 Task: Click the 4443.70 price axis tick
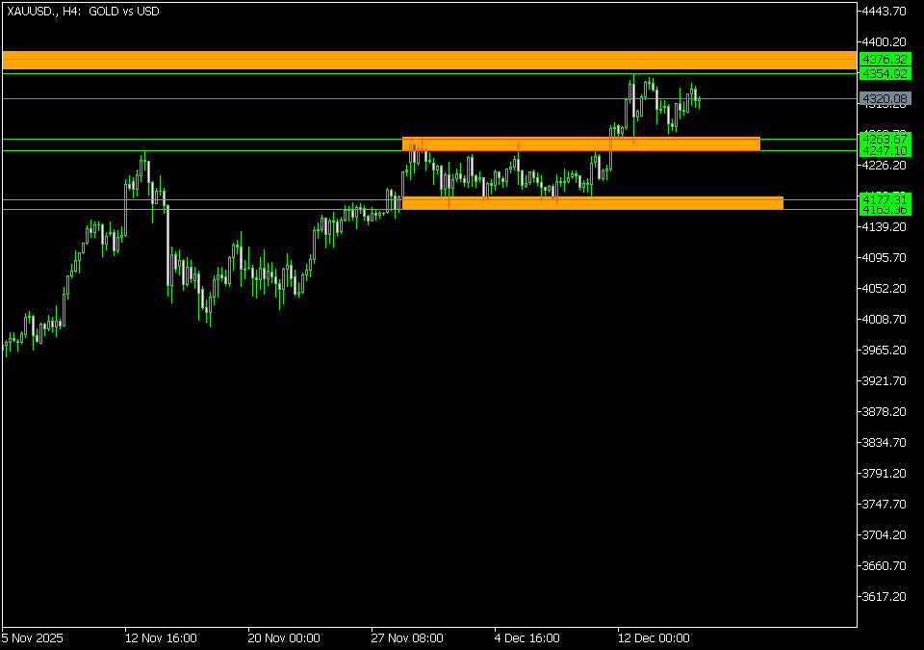tap(885, 12)
